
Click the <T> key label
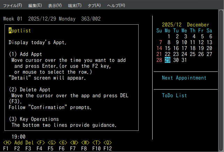pyautogui.click(x=96, y=143)
